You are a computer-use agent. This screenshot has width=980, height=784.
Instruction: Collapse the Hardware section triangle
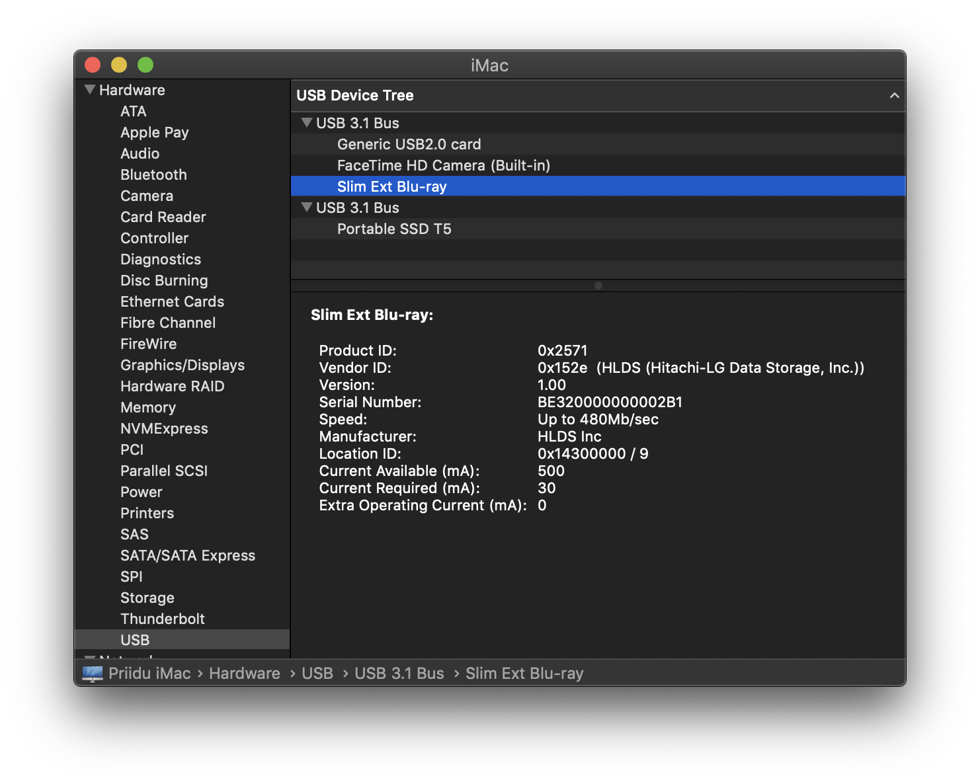point(90,89)
